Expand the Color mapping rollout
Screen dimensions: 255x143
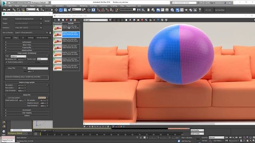pos(27,113)
